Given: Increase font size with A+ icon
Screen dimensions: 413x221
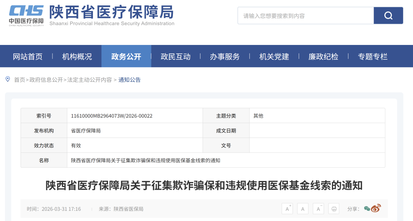Looking at the screenshot, I should click(287, 209).
